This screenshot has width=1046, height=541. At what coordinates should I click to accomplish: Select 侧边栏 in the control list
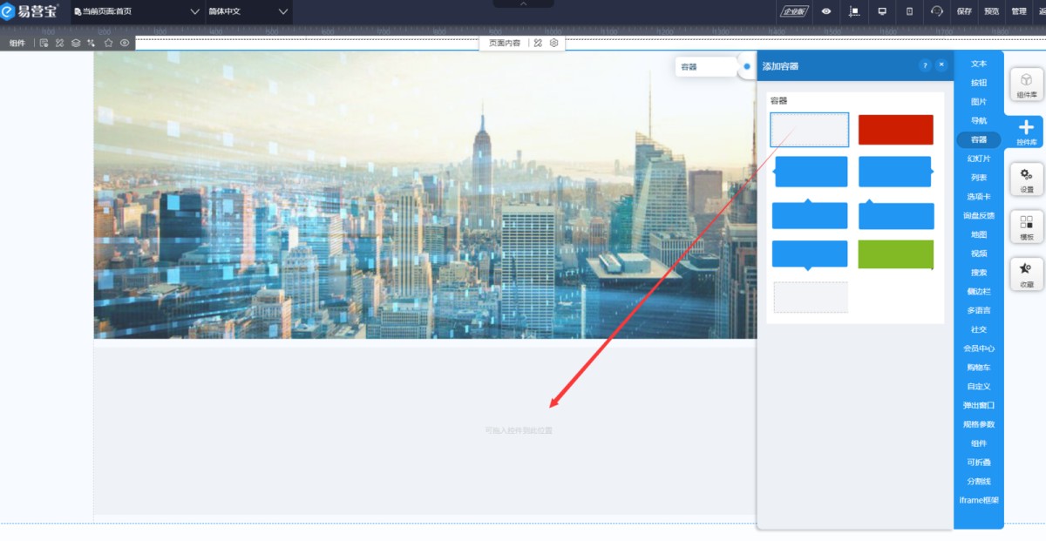[979, 292]
